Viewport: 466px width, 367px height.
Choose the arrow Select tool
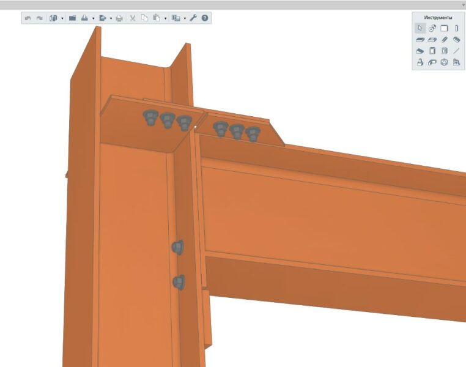coord(420,28)
